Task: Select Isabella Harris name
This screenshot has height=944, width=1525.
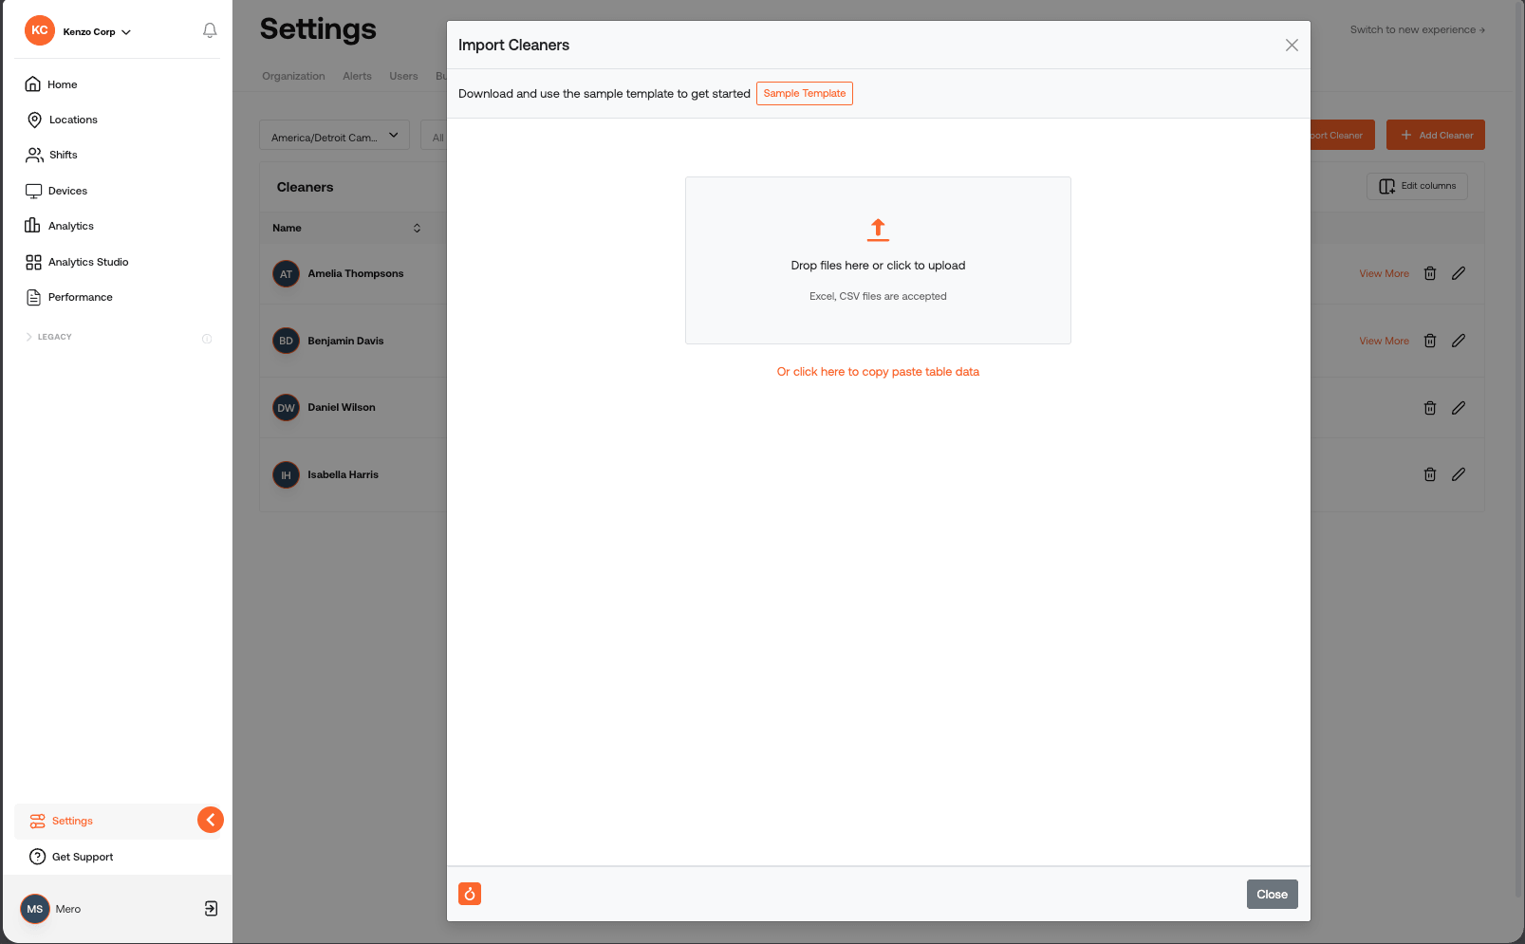Action: tap(343, 474)
